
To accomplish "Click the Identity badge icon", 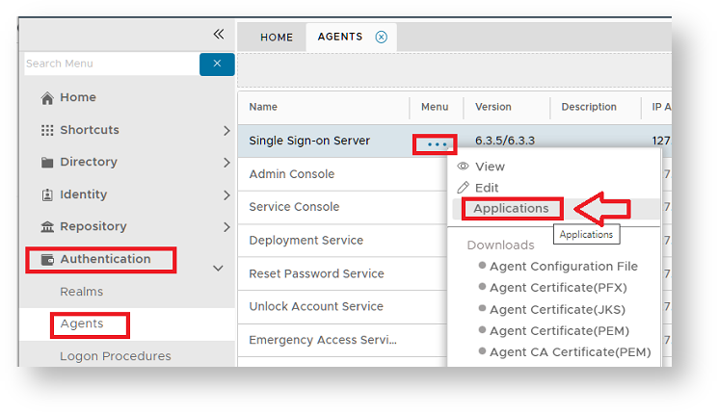I will tap(47, 195).
